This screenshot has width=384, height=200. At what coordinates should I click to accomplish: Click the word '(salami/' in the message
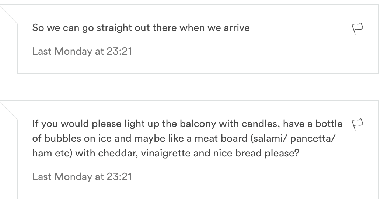click(x=269, y=138)
